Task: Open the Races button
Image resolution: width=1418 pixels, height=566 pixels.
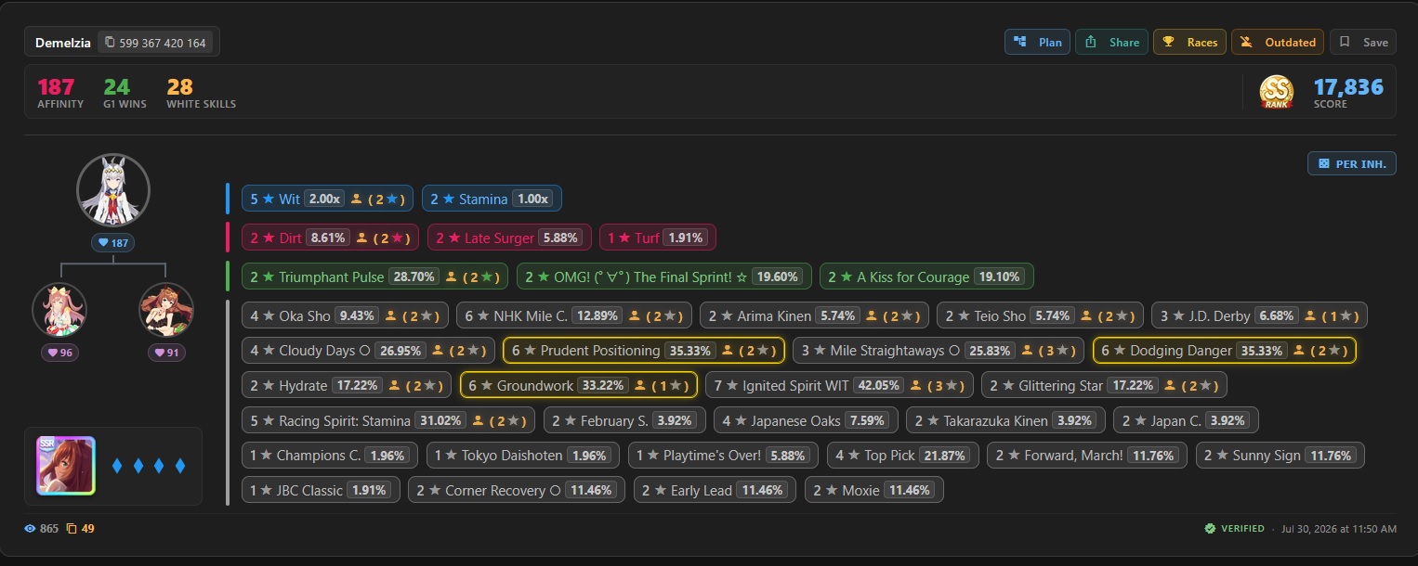Action: tap(1189, 42)
